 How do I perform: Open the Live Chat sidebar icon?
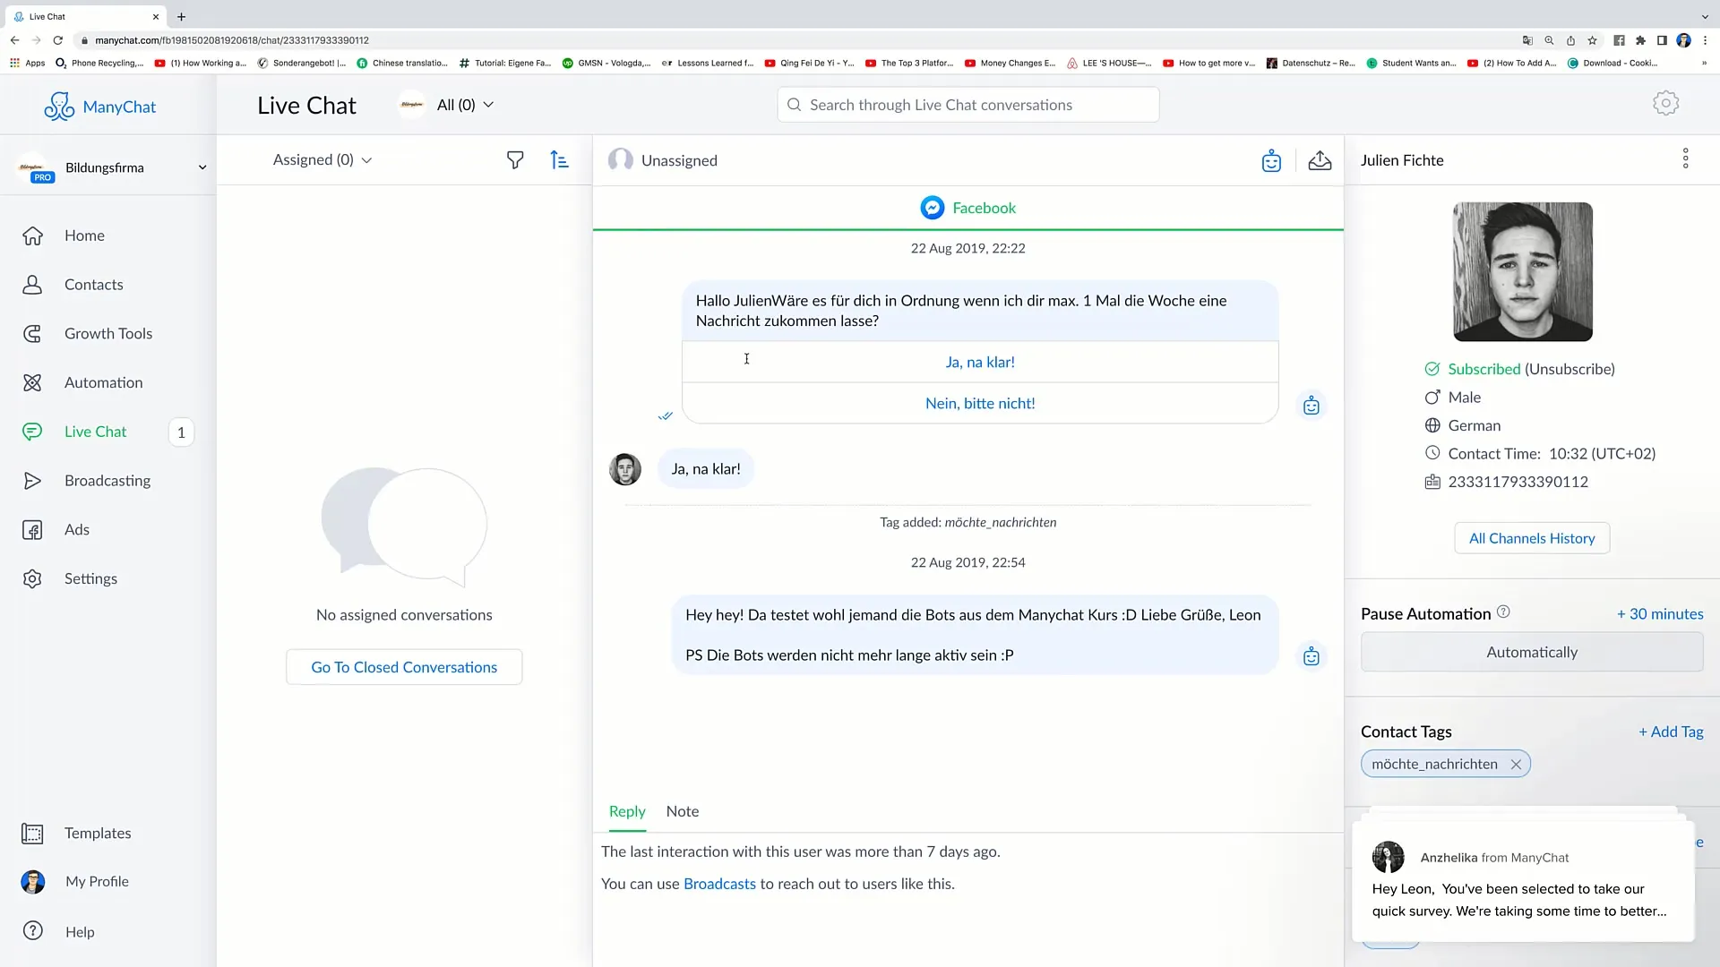tap(32, 432)
